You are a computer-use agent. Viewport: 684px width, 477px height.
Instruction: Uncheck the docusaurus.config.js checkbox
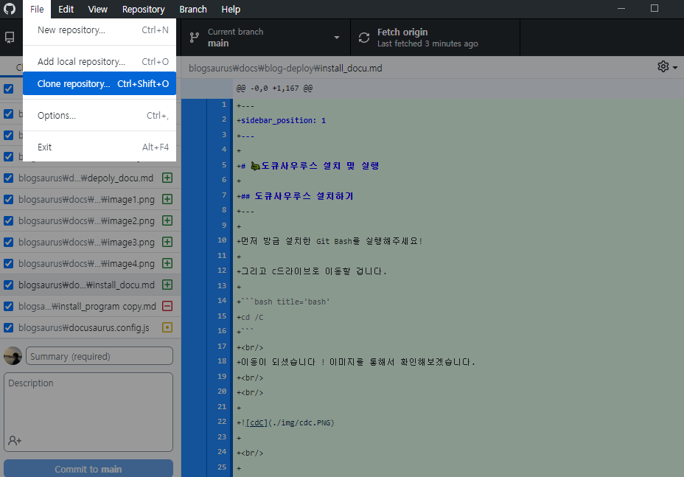click(x=8, y=328)
